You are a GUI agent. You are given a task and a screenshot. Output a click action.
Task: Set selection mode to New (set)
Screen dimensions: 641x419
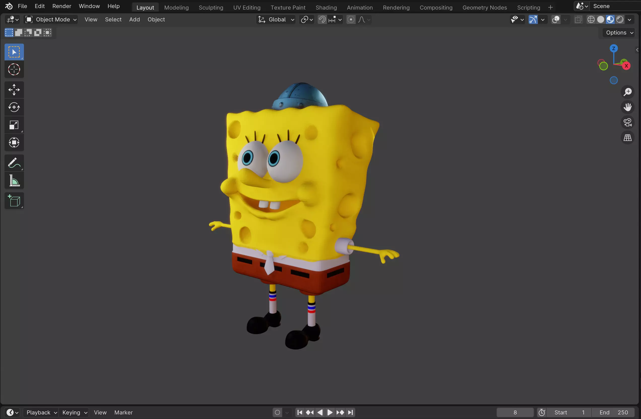point(9,33)
